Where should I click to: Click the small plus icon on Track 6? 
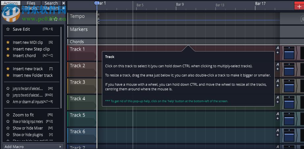(x=278, y=135)
